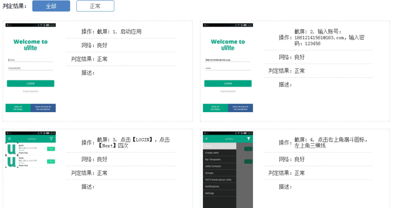The width and height of the screenshot is (394, 208).
Task: Click the LOGIN button in step 1 screenshot
Action: (x=30, y=83)
